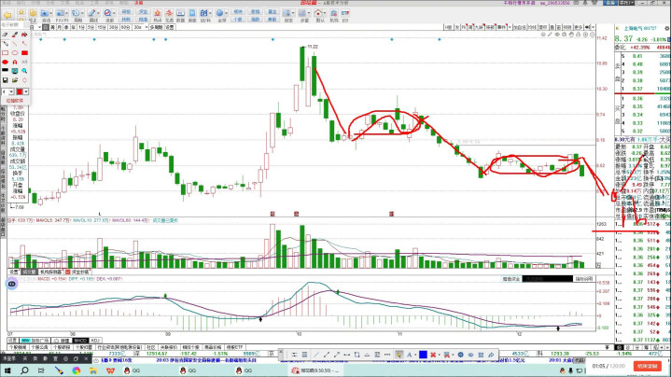Select the straight line tool in floating toolbar
This screenshot has width=671, height=377.
[316, 355]
